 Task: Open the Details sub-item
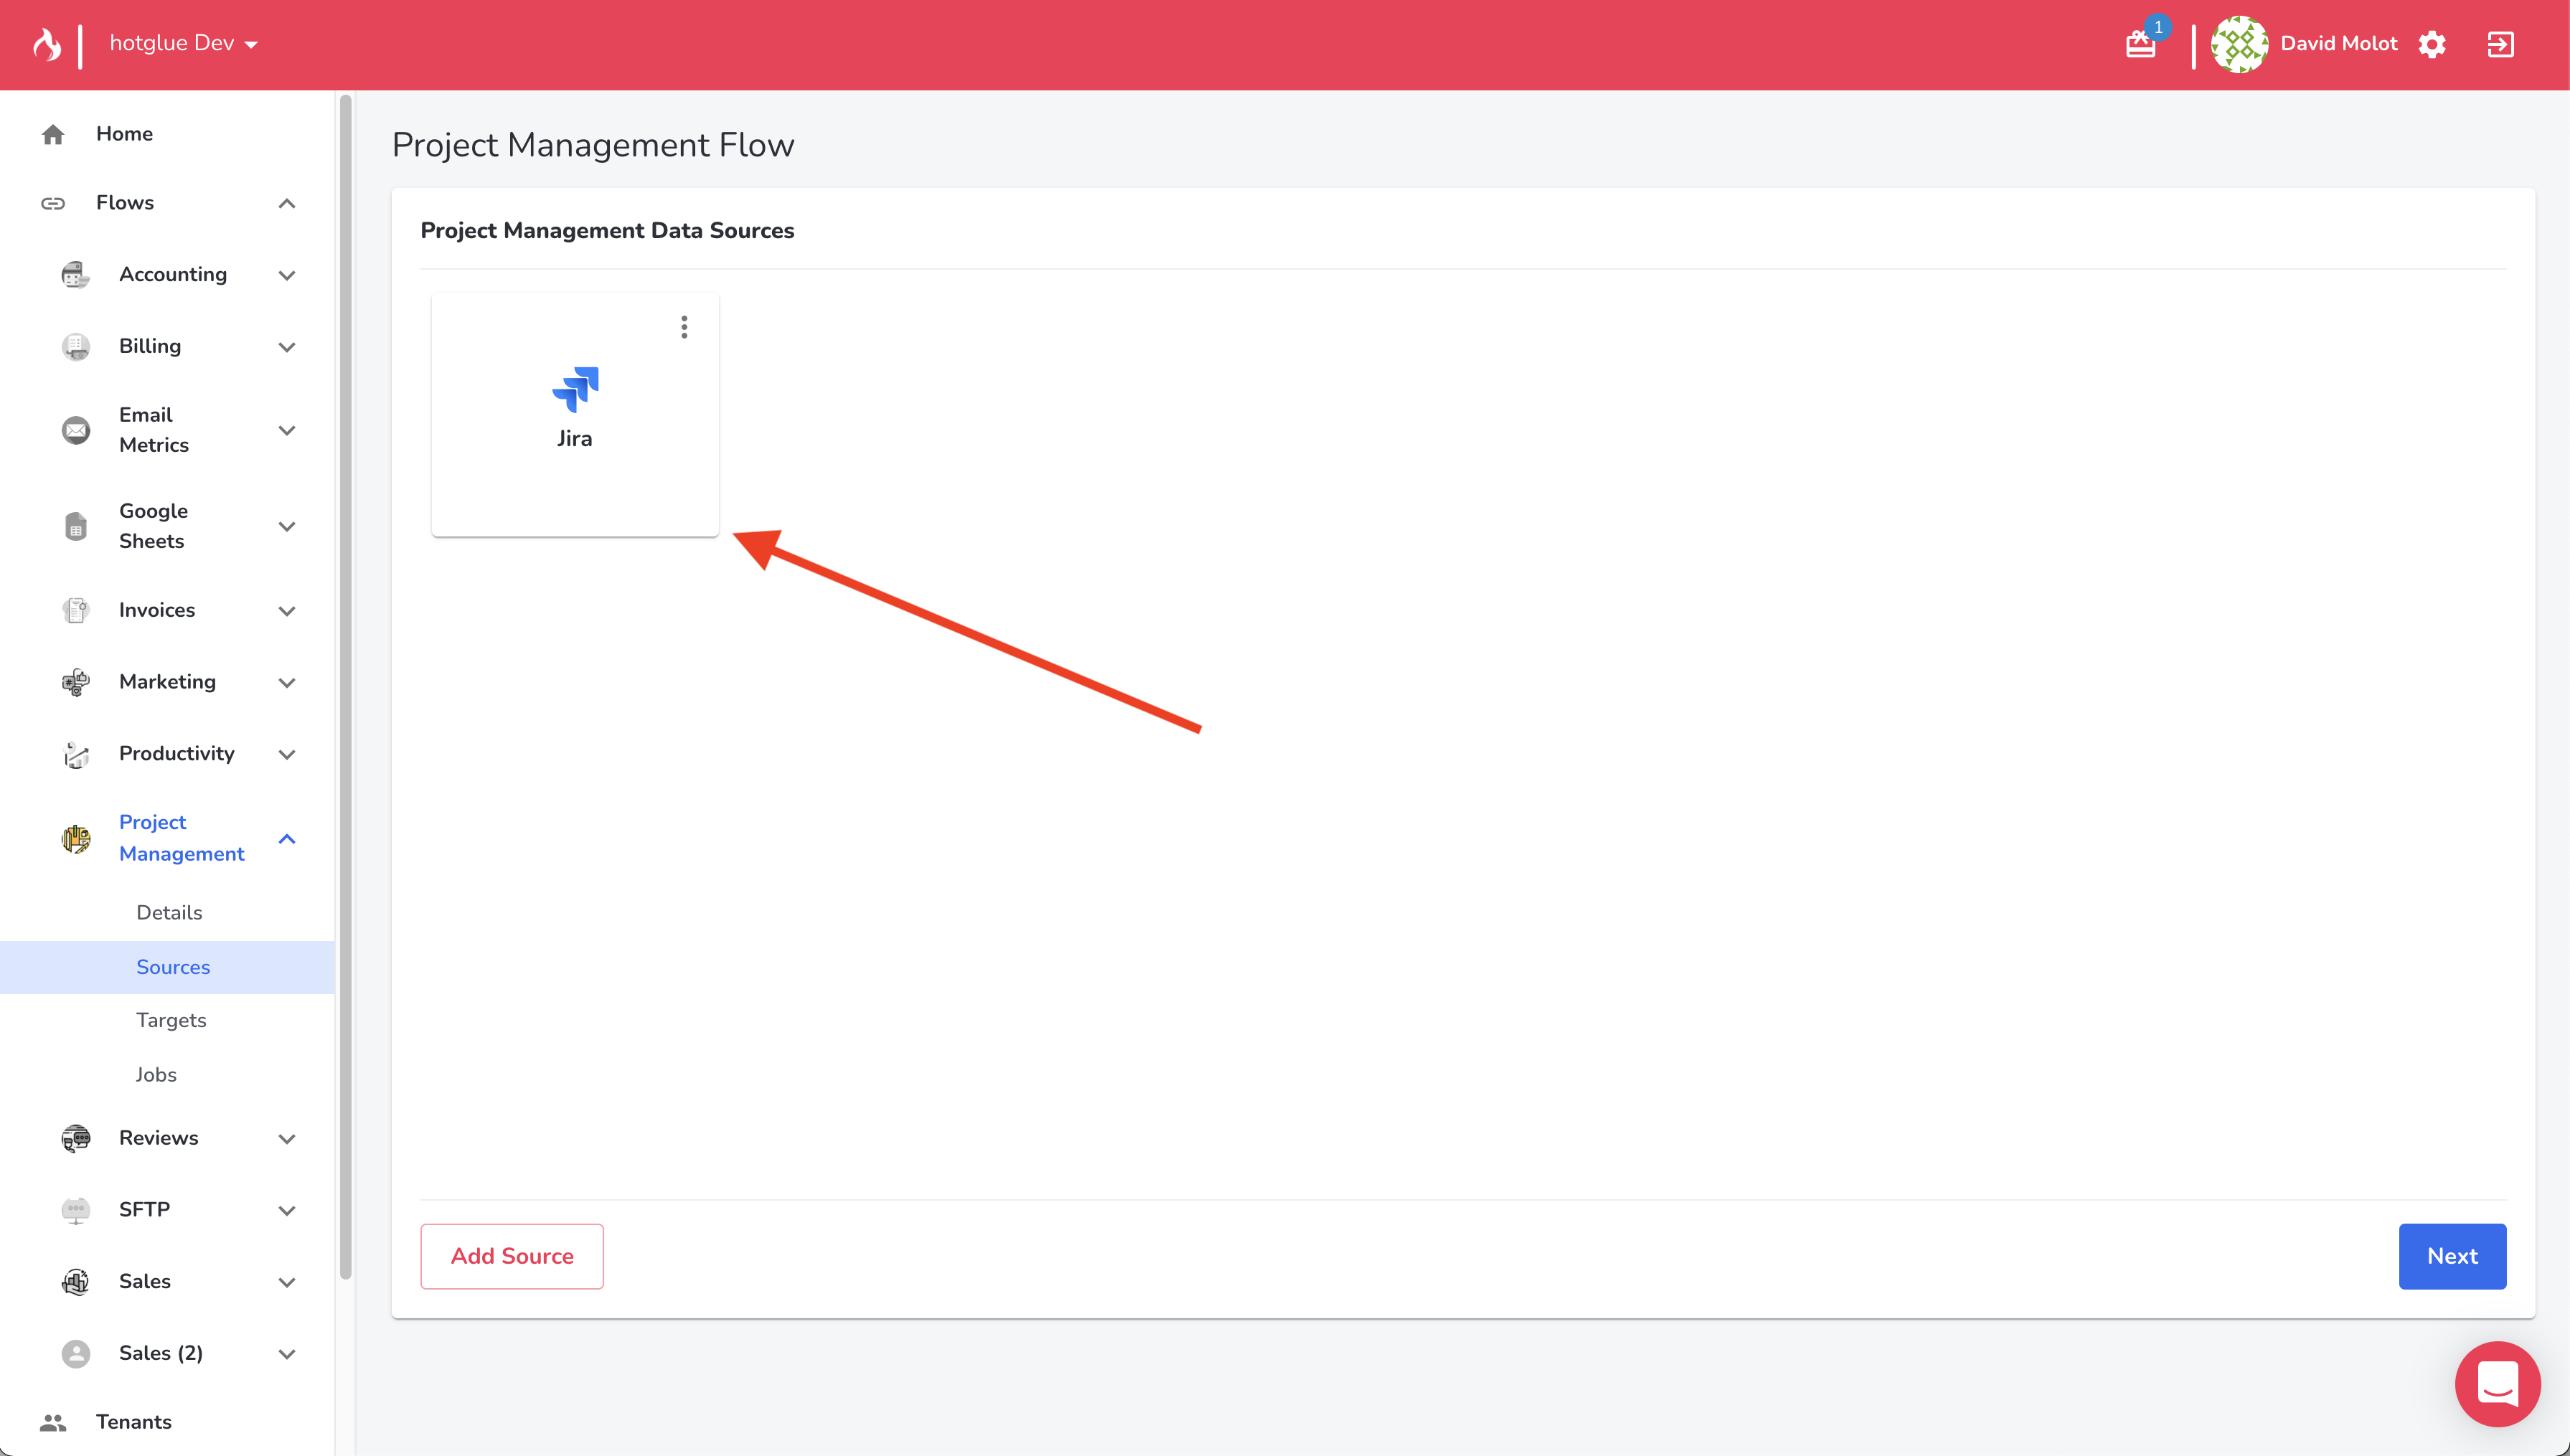tap(169, 912)
